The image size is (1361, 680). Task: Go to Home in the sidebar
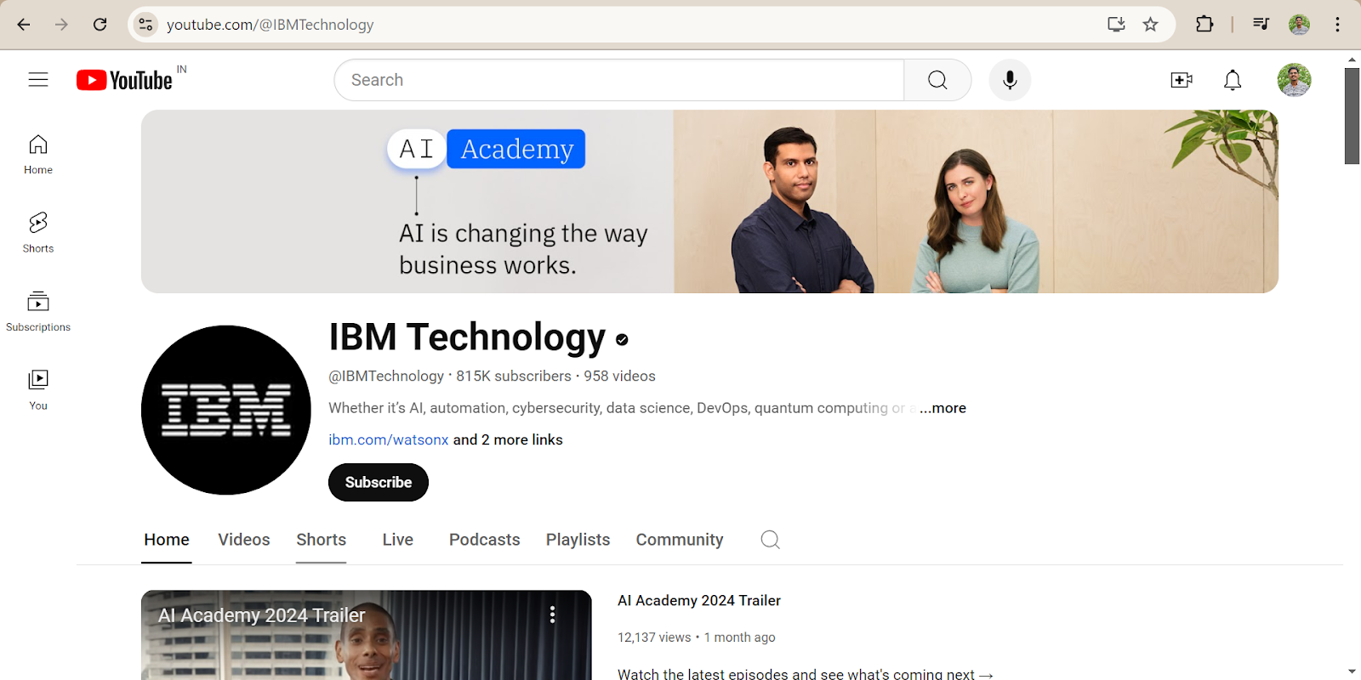coord(38,155)
